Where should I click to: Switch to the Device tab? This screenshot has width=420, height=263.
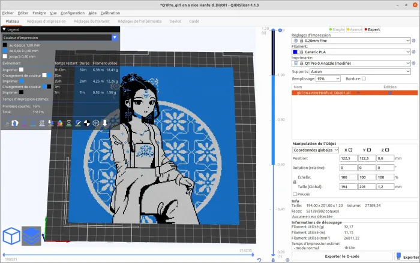(175, 21)
